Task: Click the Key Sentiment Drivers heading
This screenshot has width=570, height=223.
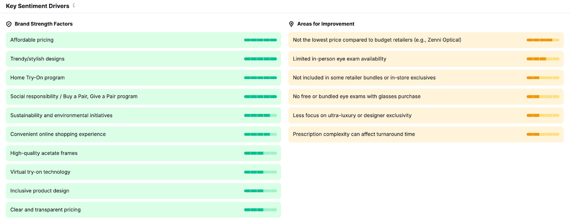Action: pos(37,6)
